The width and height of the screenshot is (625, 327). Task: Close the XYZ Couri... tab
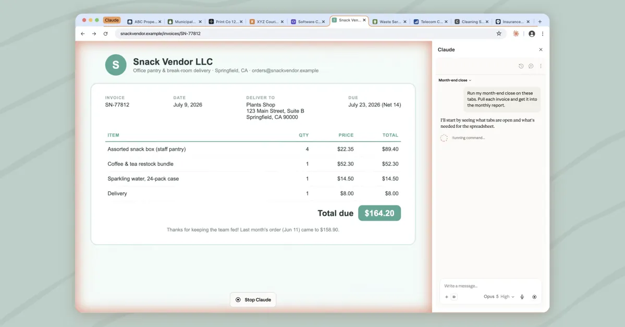[x=282, y=22]
